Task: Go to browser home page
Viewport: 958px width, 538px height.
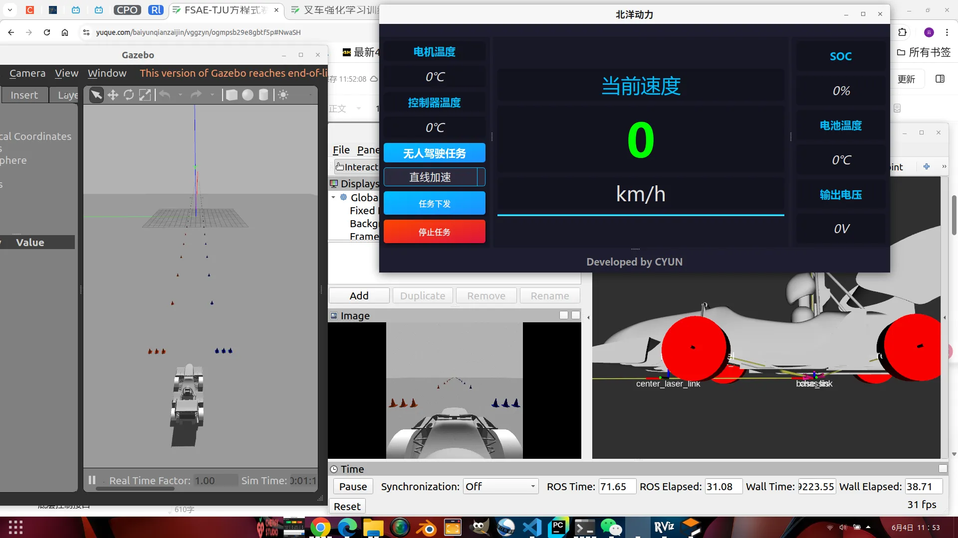Action: (x=65, y=32)
